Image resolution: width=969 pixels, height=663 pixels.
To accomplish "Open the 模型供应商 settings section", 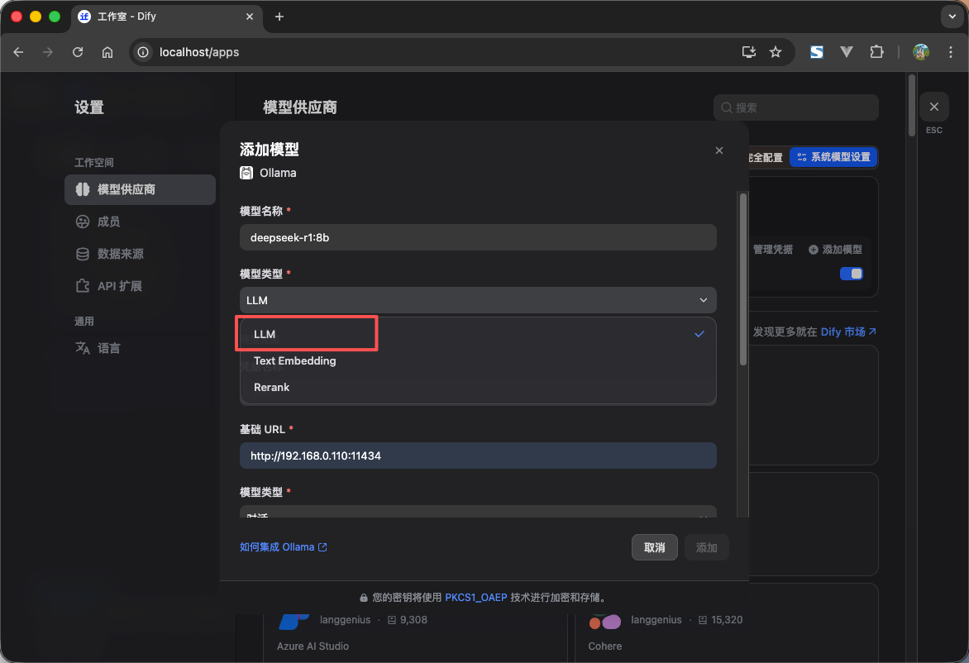I will coord(140,189).
